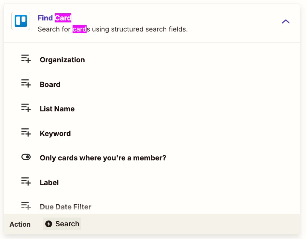Click the Search action badge
306x239 pixels.
click(x=62, y=224)
